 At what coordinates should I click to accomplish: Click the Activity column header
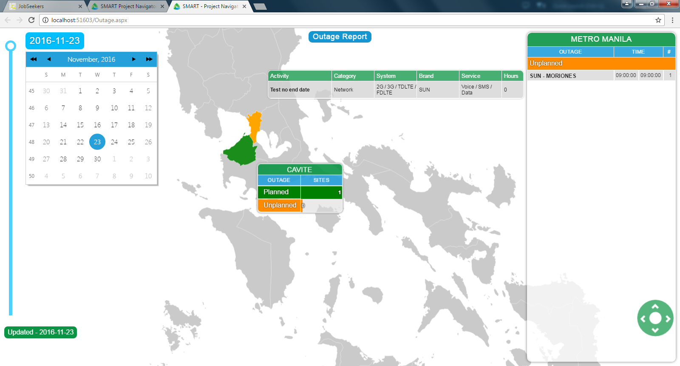[300, 76]
